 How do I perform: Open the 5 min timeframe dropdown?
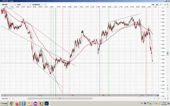(24, 5)
